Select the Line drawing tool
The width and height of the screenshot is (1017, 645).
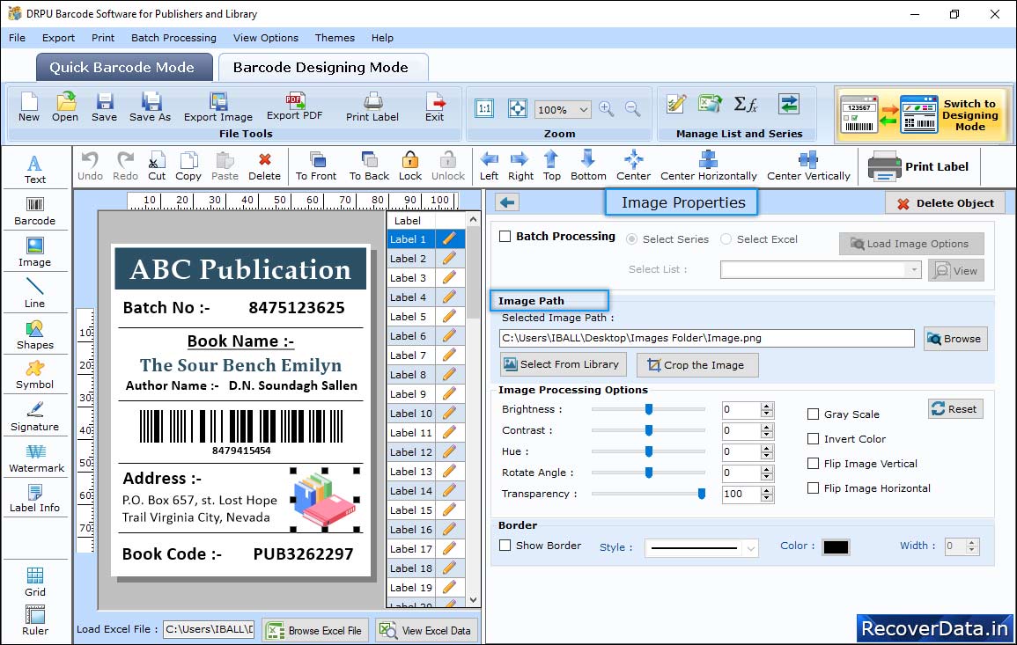click(x=35, y=293)
